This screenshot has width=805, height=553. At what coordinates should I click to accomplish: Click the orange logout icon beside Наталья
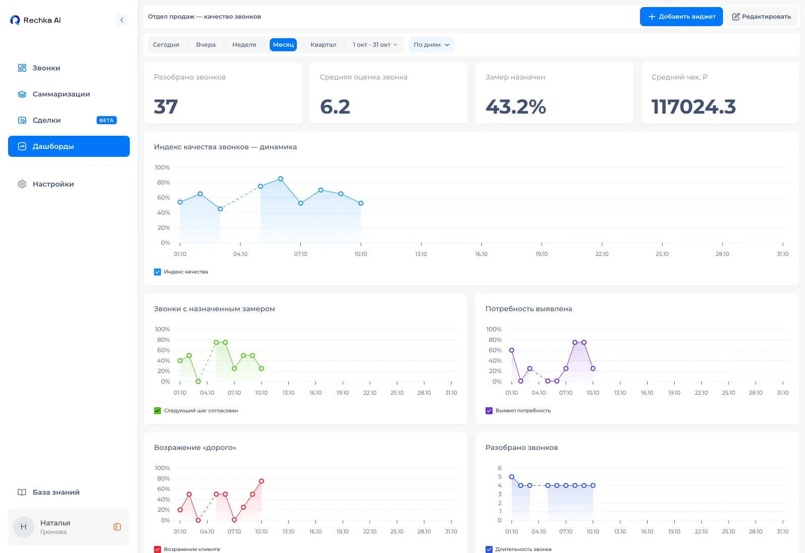117,527
